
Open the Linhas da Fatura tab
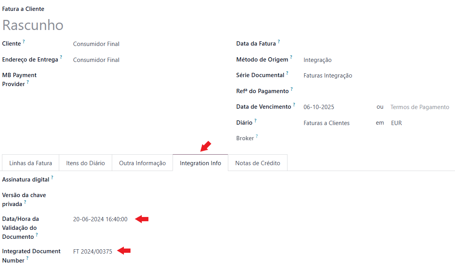tap(31, 163)
